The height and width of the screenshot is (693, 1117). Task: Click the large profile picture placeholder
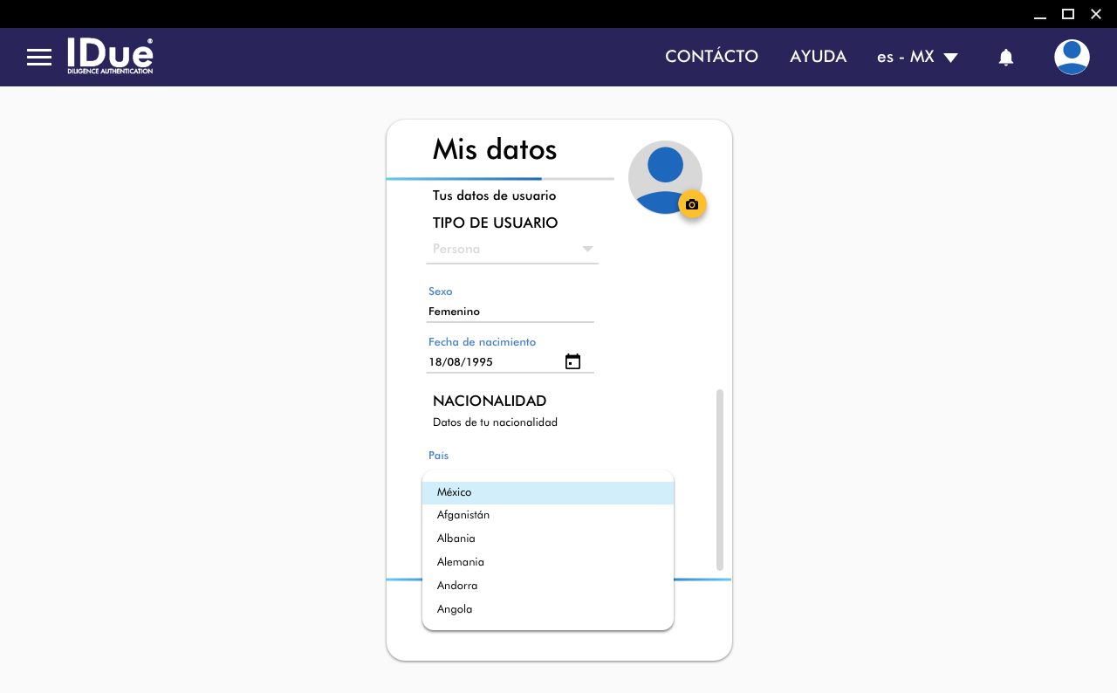click(x=661, y=174)
